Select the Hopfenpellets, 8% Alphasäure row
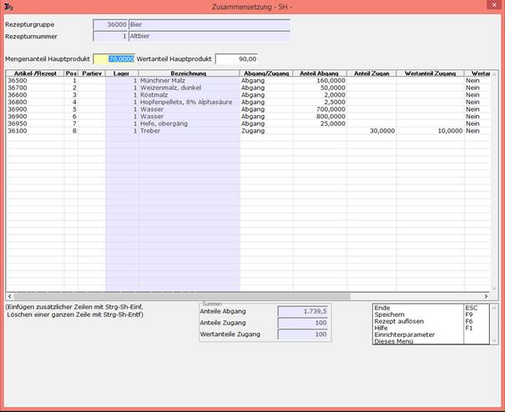Screen dimensions: 505x412 coord(248,102)
